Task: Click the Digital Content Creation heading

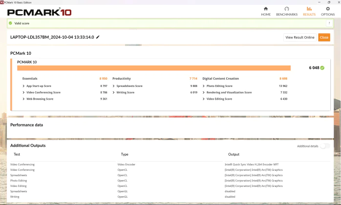Action: (220, 79)
